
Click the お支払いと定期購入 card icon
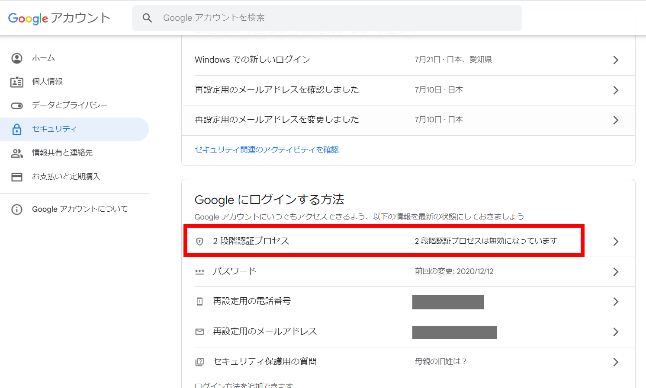(17, 177)
